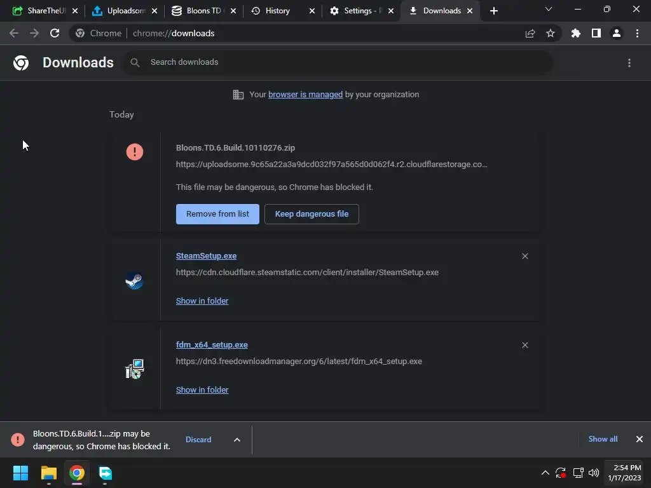Discard the blocked Bloons zip download
This screenshot has height=488, width=651.
click(x=198, y=440)
